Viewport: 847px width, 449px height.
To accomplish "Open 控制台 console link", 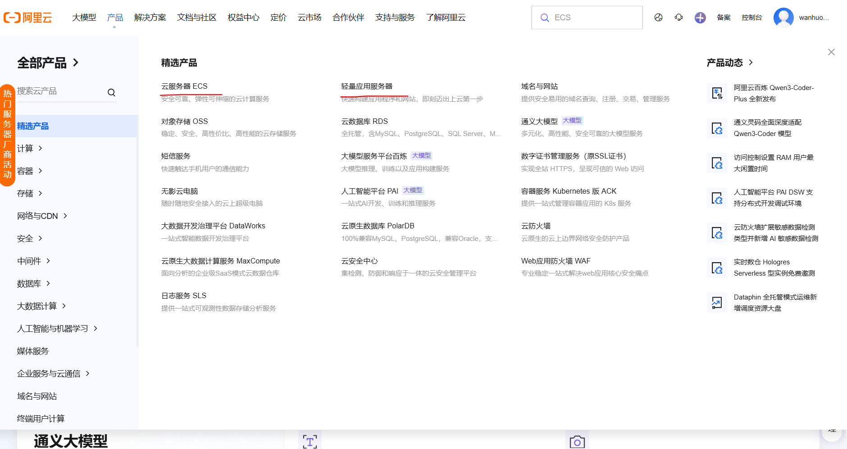I will click(752, 18).
